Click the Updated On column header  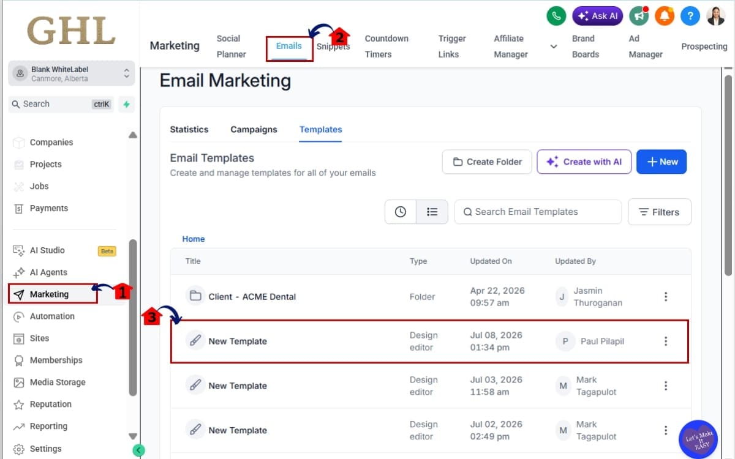[x=491, y=261]
